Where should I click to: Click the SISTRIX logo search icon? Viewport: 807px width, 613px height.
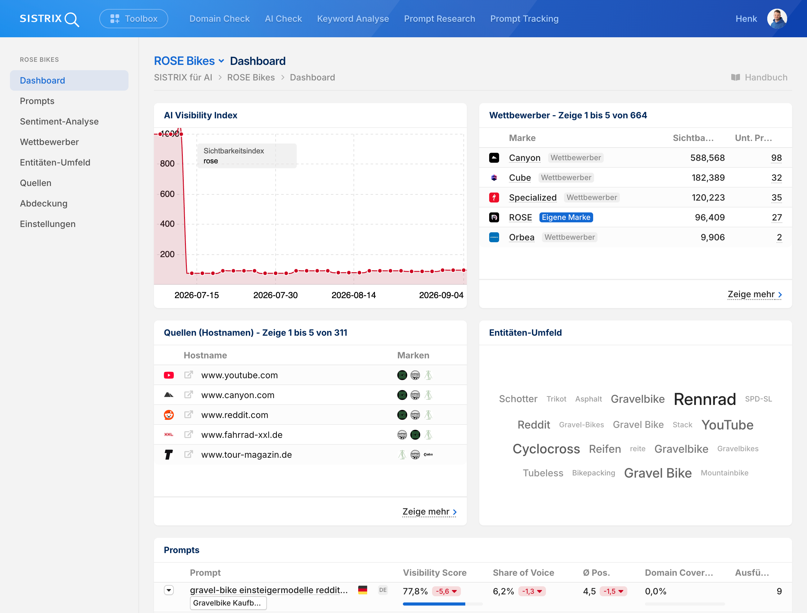coord(72,19)
